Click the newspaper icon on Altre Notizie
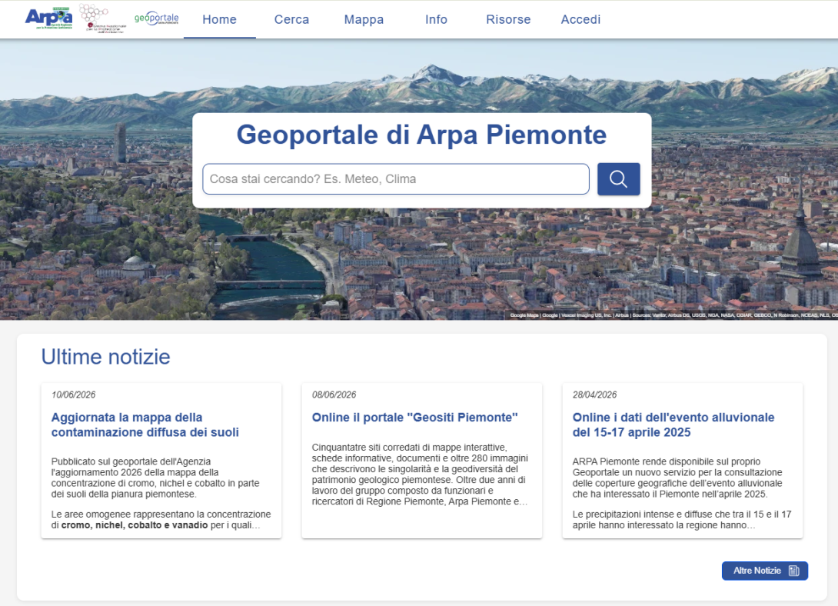Screen dimensions: 838x606 794,571
